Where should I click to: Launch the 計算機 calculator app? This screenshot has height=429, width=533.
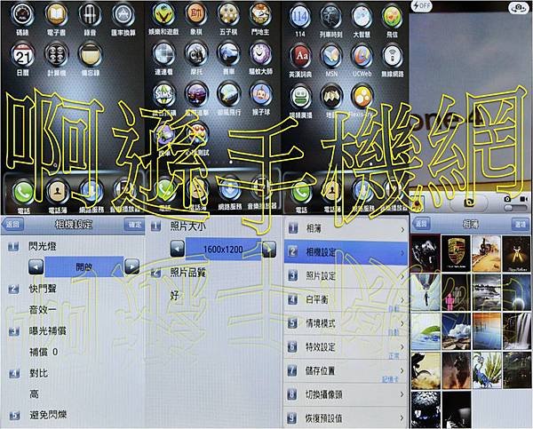coord(57,54)
